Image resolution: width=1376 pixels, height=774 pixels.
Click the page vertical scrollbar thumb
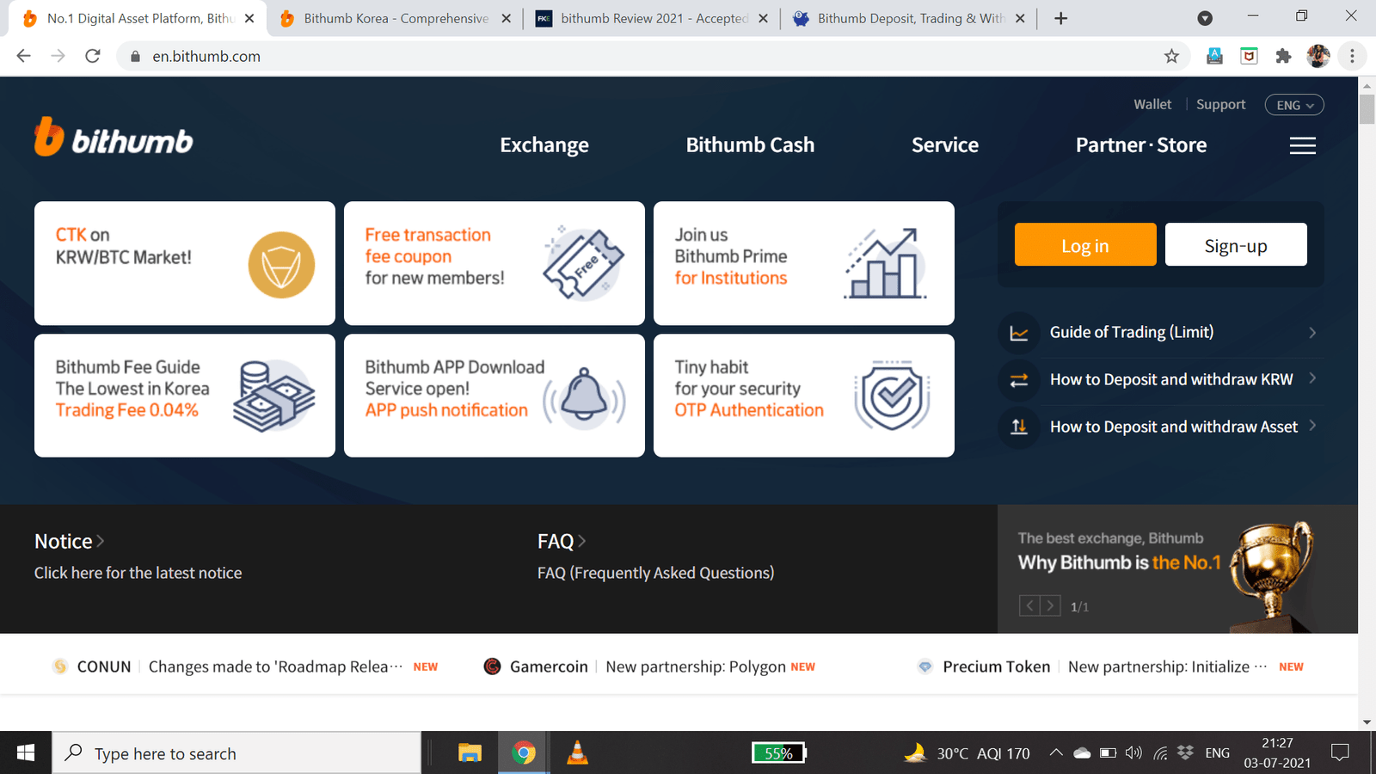(x=1367, y=110)
